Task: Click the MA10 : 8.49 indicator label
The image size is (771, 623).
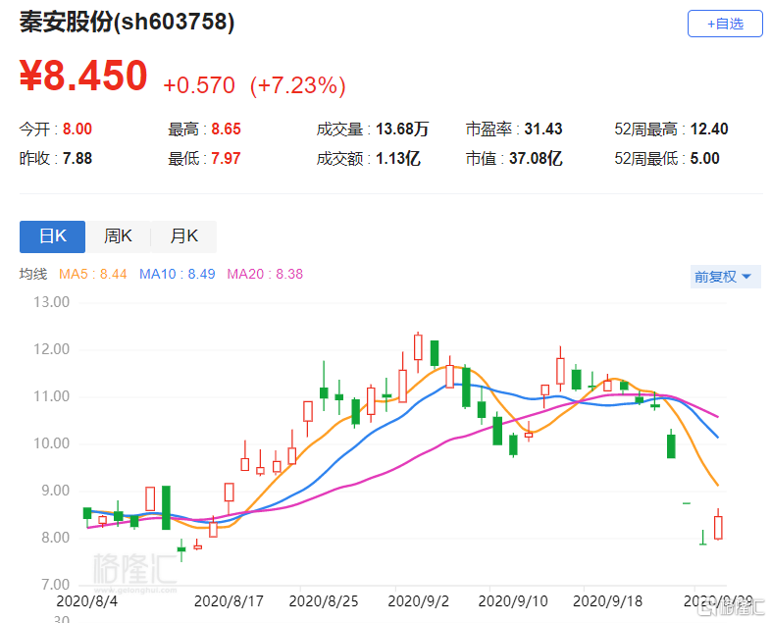Action: coord(177,274)
